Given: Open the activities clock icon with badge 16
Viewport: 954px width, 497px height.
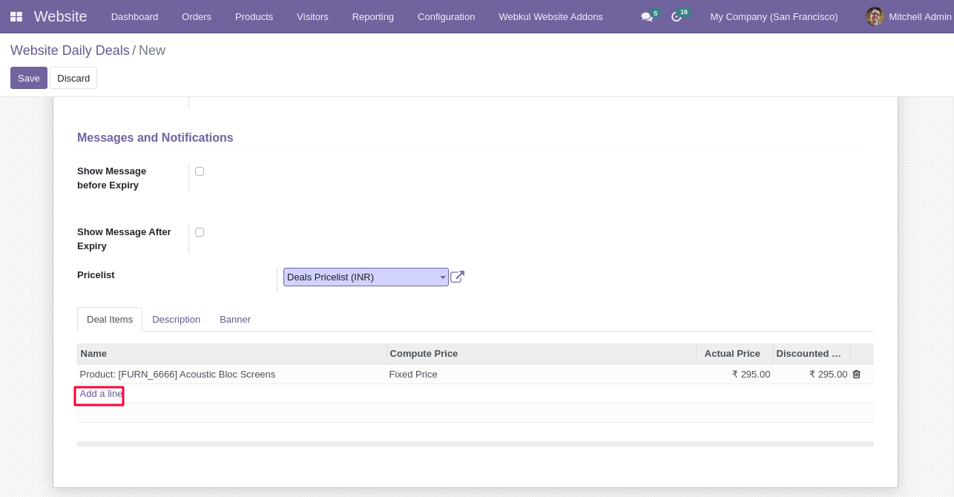Looking at the screenshot, I should point(677,16).
